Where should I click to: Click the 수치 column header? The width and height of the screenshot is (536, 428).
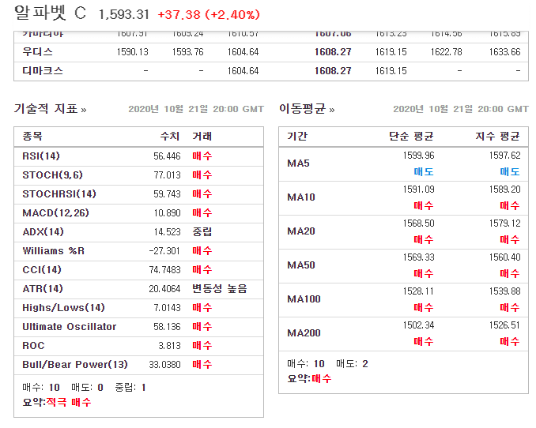pos(170,137)
